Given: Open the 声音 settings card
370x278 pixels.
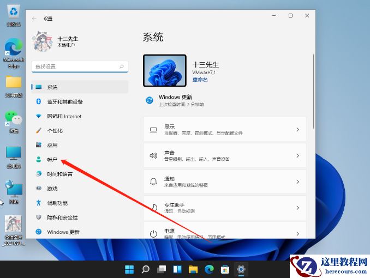Looking at the screenshot, I should (225, 155).
